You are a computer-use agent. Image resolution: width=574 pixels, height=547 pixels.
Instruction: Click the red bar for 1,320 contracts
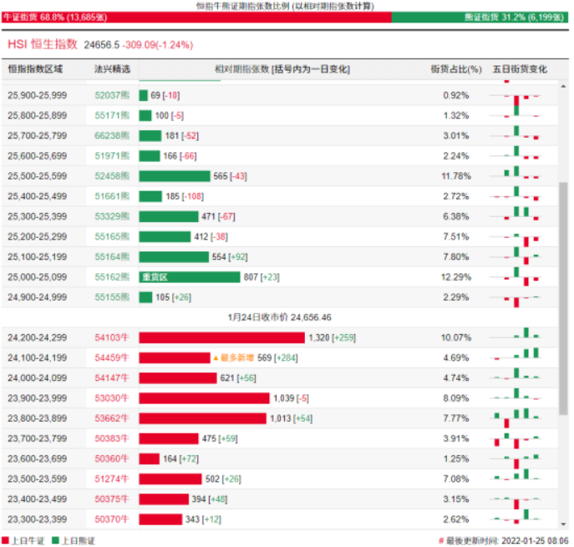click(x=222, y=337)
